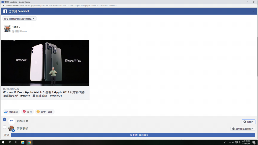The width and height of the screenshot is (258, 145).
Task: Click the people icon in system tray
Action: coord(225,142)
